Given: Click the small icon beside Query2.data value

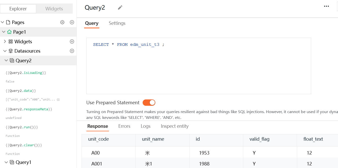Looking at the screenshot, I should pyautogui.click(x=58, y=100).
